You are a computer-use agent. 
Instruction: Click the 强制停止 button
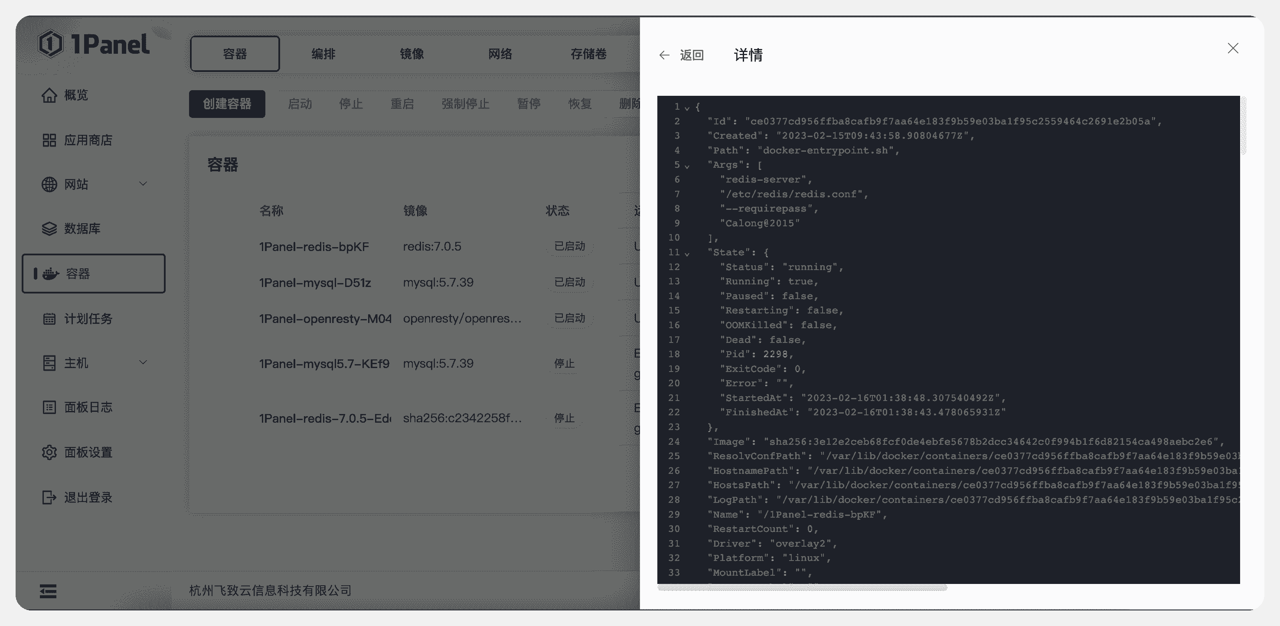(x=466, y=104)
